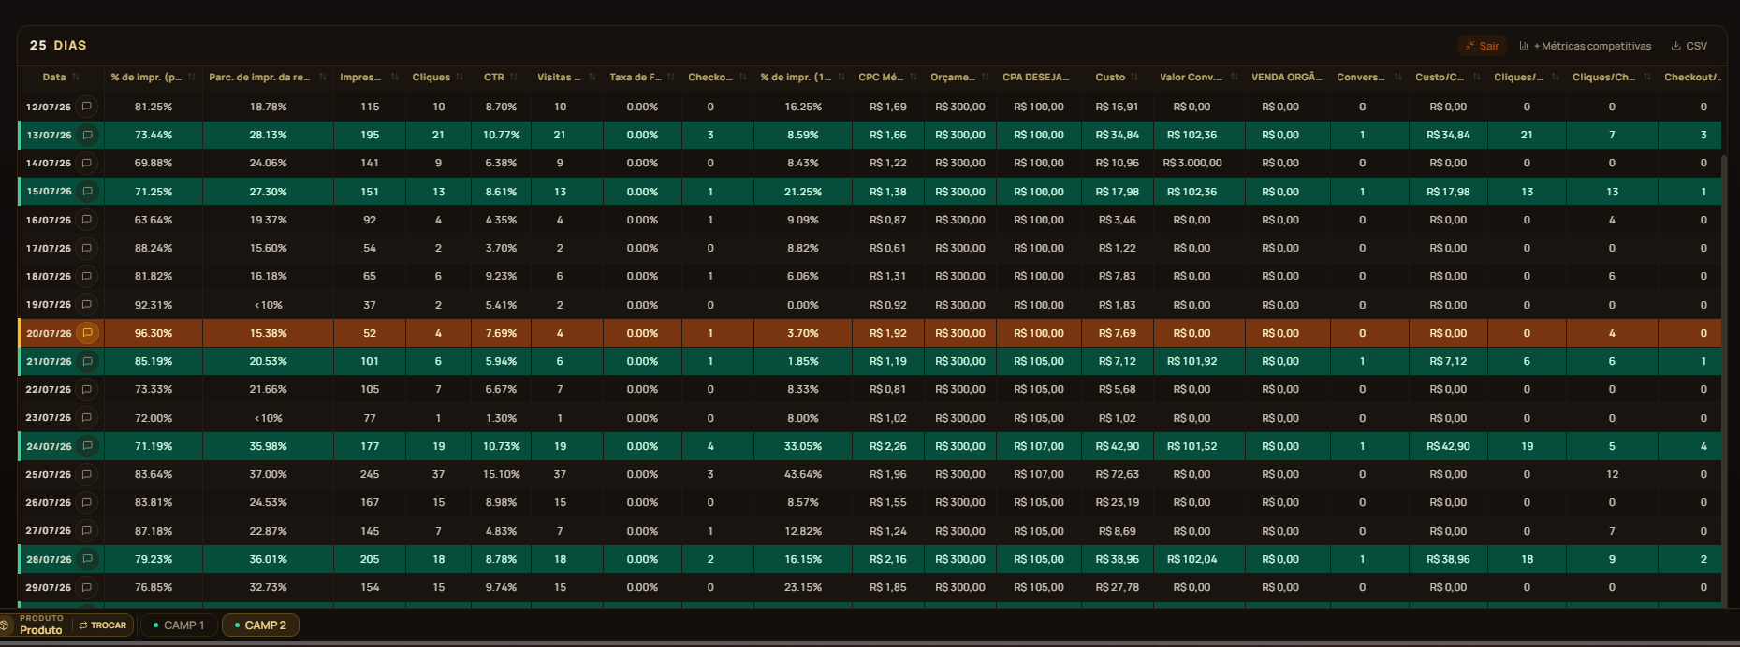Switch to the CAMP 1 tab
The height and width of the screenshot is (647, 1740).
coord(179,625)
